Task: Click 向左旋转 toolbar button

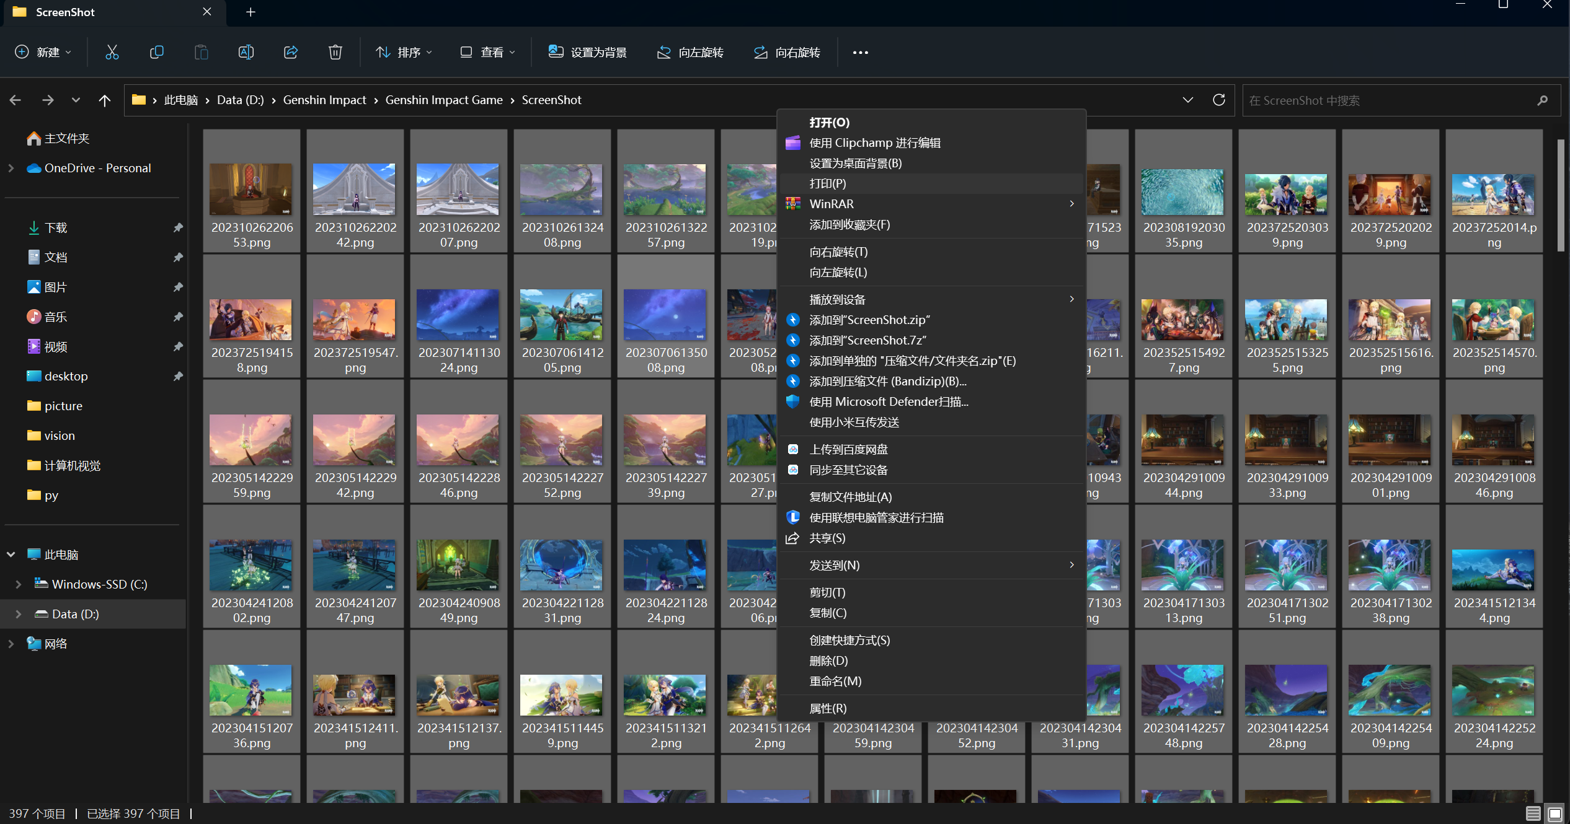Action: point(690,53)
